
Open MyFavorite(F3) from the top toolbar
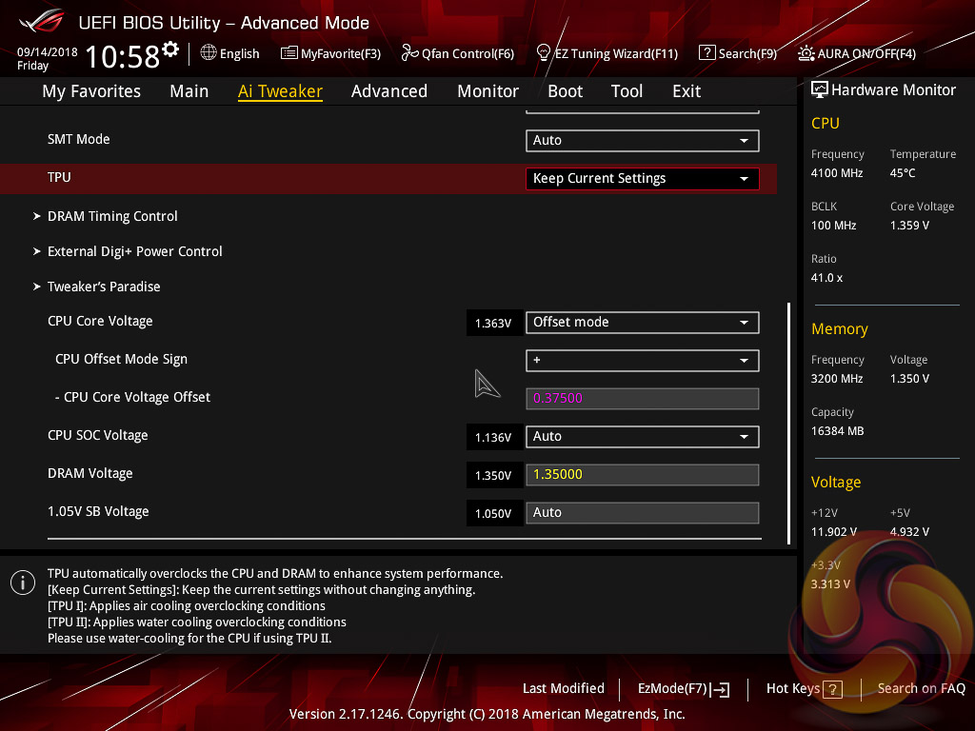tap(289, 53)
